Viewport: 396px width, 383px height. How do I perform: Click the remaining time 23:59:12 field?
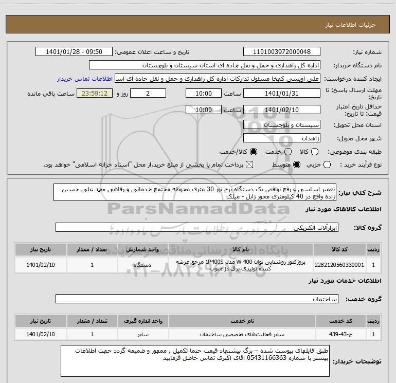95,93
